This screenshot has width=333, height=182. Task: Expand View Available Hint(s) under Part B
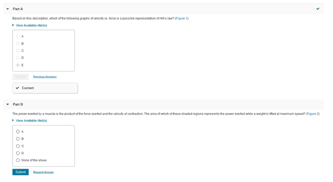point(31,121)
